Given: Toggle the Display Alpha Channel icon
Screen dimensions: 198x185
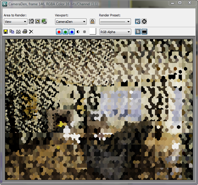Looking at the screenshot, I should tap(78, 32).
